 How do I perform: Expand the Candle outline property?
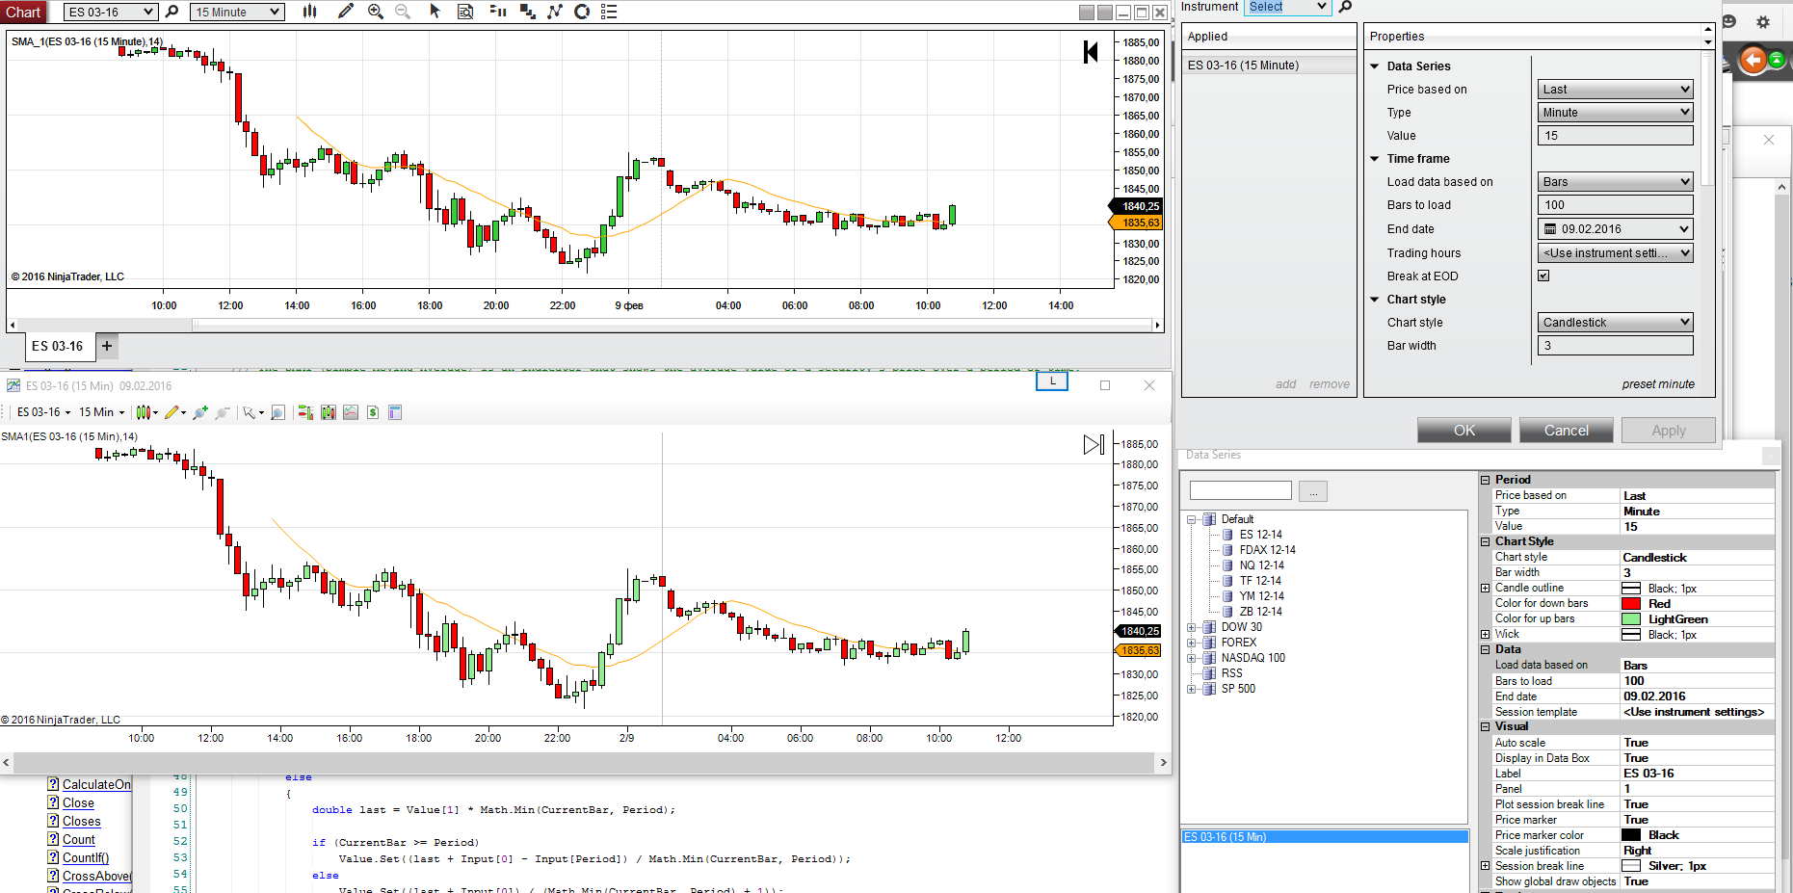pyautogui.click(x=1486, y=588)
